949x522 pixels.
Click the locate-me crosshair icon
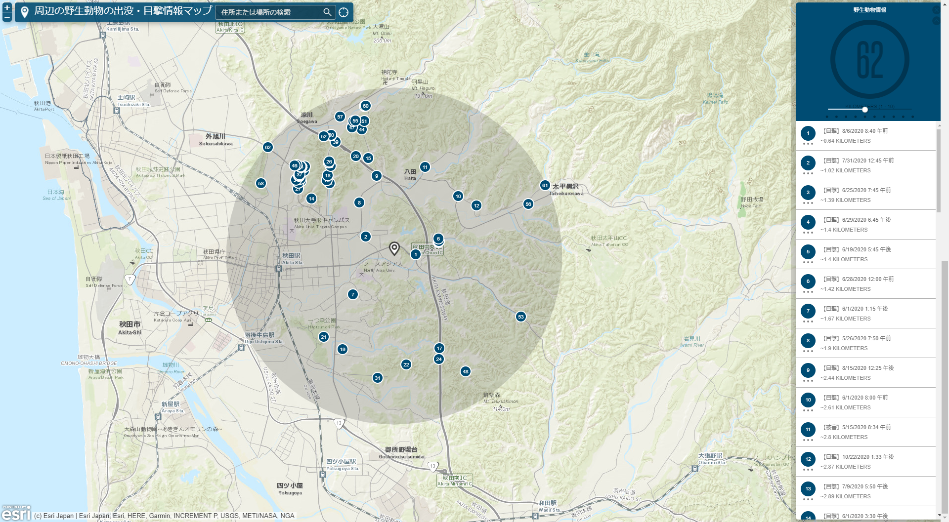[344, 12]
